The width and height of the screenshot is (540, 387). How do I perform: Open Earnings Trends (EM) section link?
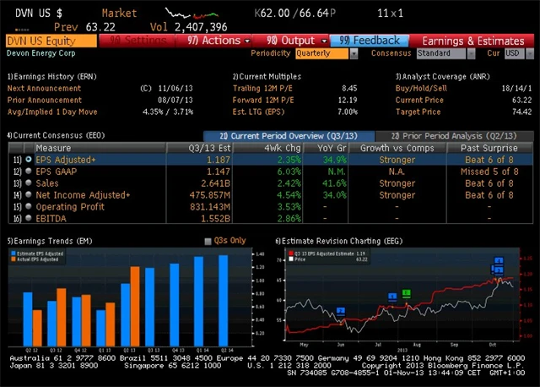point(50,241)
